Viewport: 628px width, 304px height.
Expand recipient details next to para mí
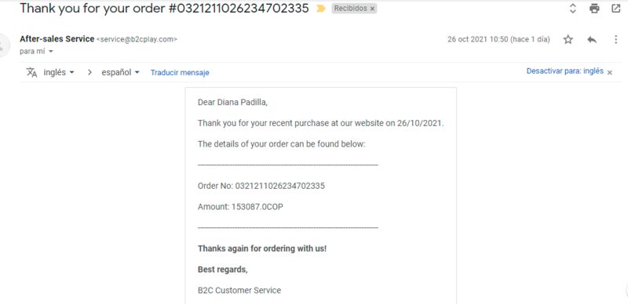pyautogui.click(x=50, y=52)
